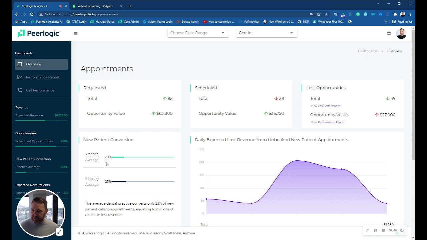The height and width of the screenshot is (240, 427).
Task: Switch to Peerlogic Analytics AI tab
Action: [x=41, y=6]
